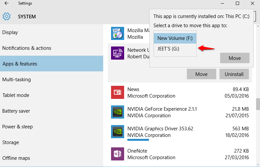Click the System settings gear icon

click(x=7, y=16)
